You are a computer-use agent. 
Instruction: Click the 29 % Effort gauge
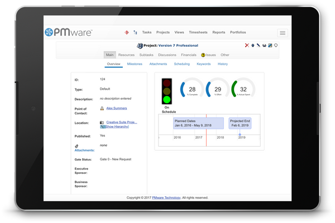point(218,88)
